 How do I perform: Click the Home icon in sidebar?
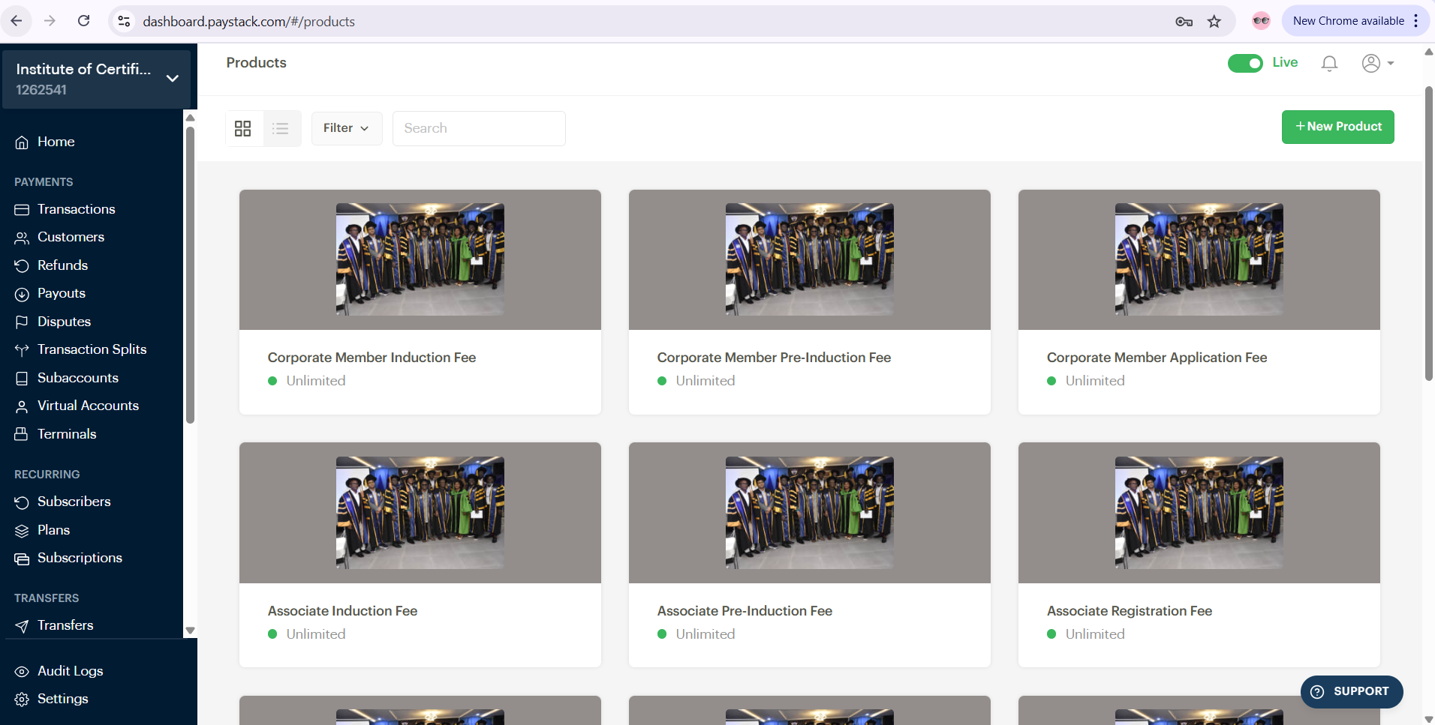click(x=22, y=142)
